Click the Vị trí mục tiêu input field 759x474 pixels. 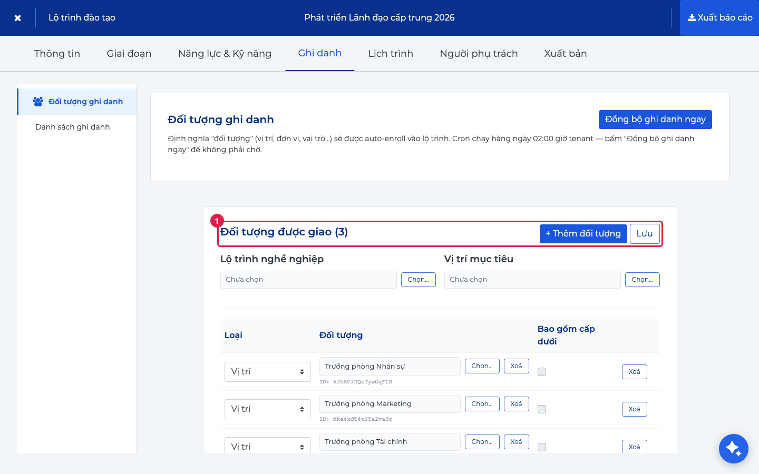coord(532,280)
